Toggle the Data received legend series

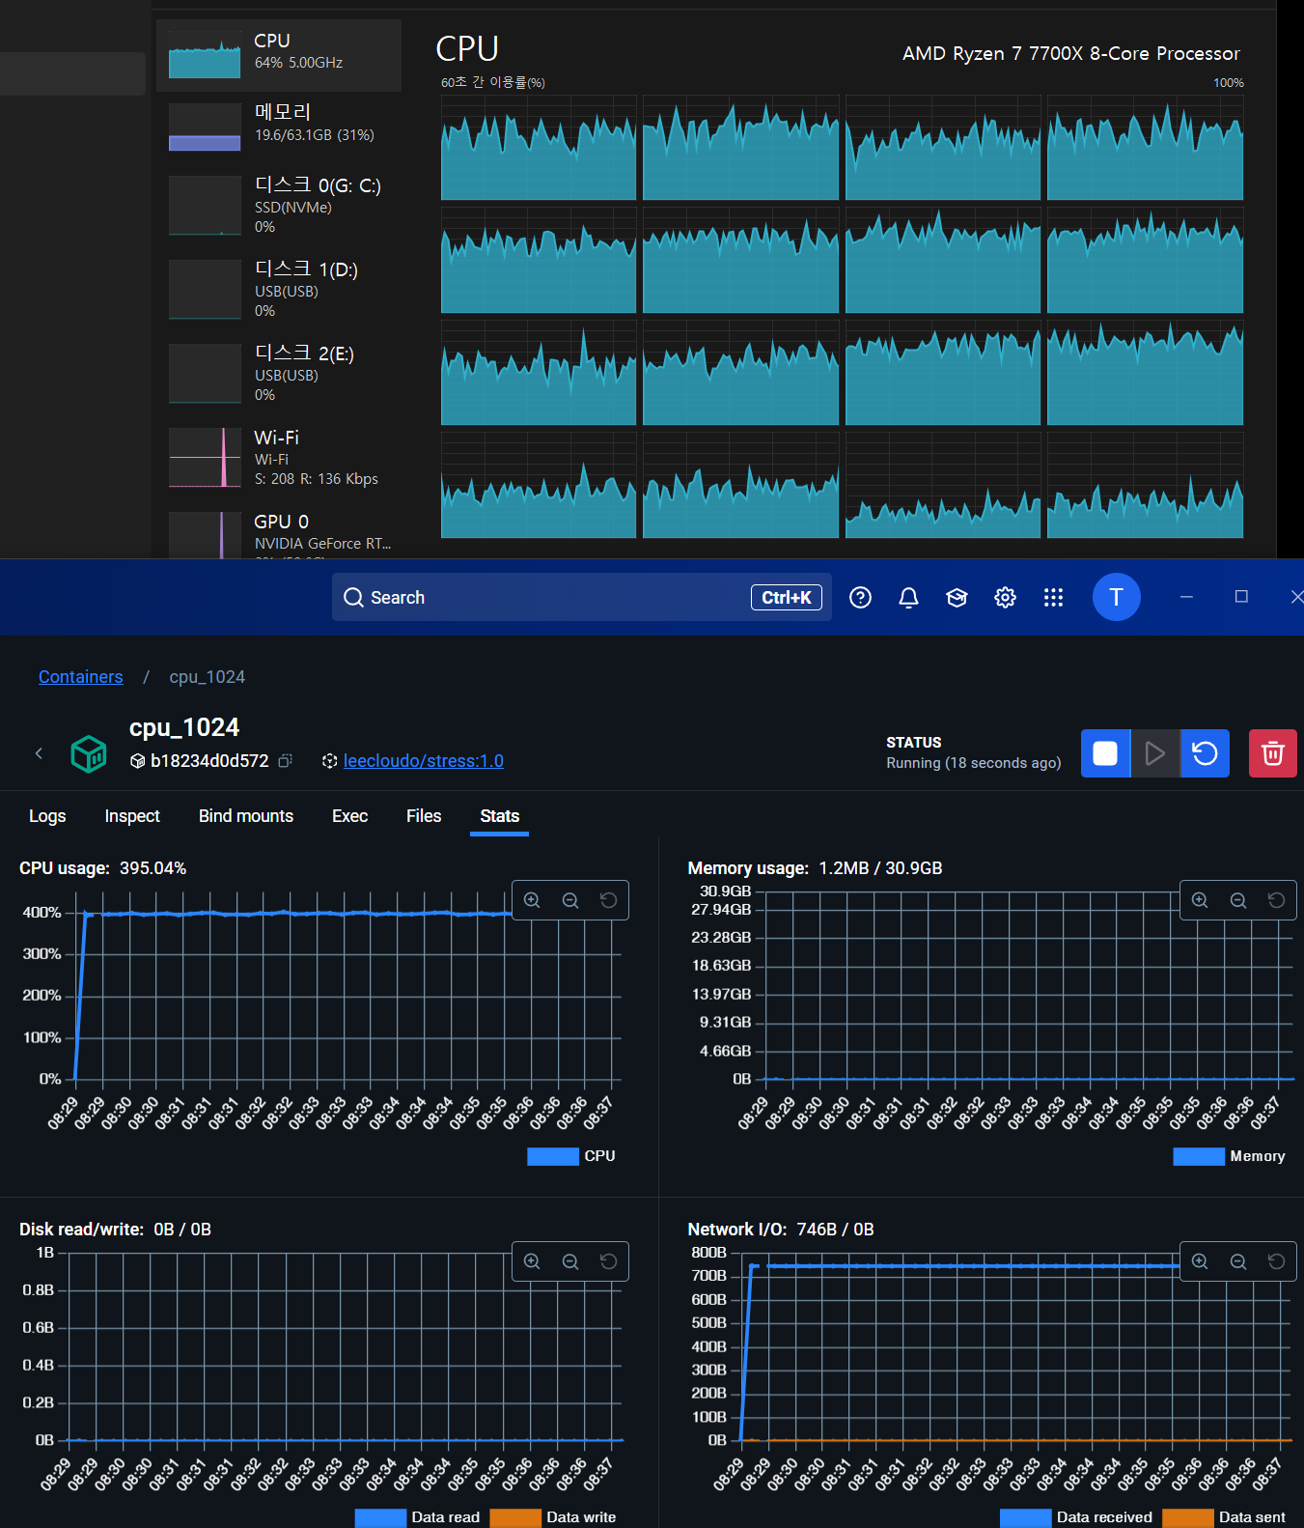click(1076, 1517)
